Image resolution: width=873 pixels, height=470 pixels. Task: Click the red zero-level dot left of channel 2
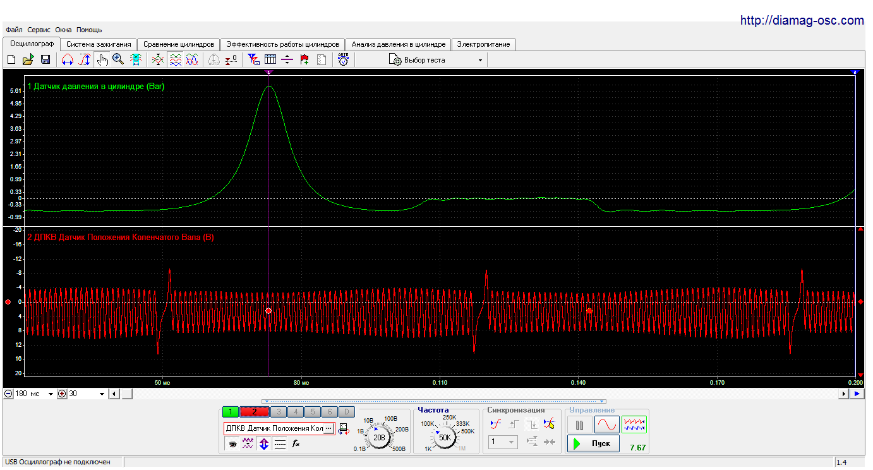[x=8, y=302]
